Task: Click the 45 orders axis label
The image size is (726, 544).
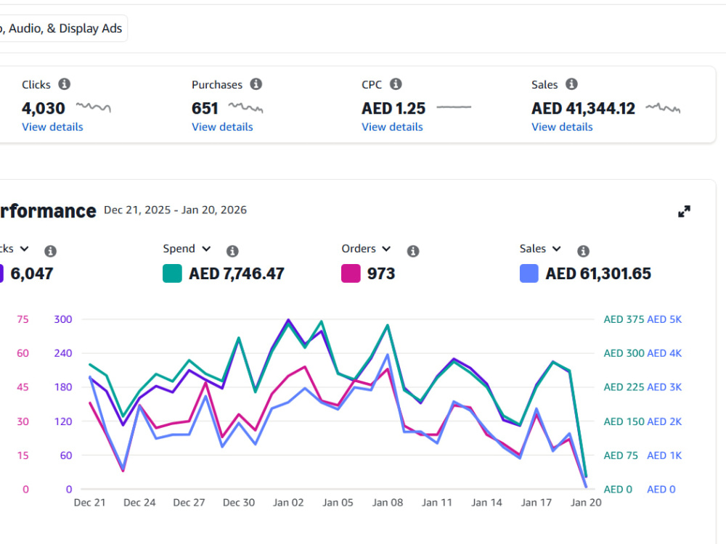Action: [x=23, y=387]
